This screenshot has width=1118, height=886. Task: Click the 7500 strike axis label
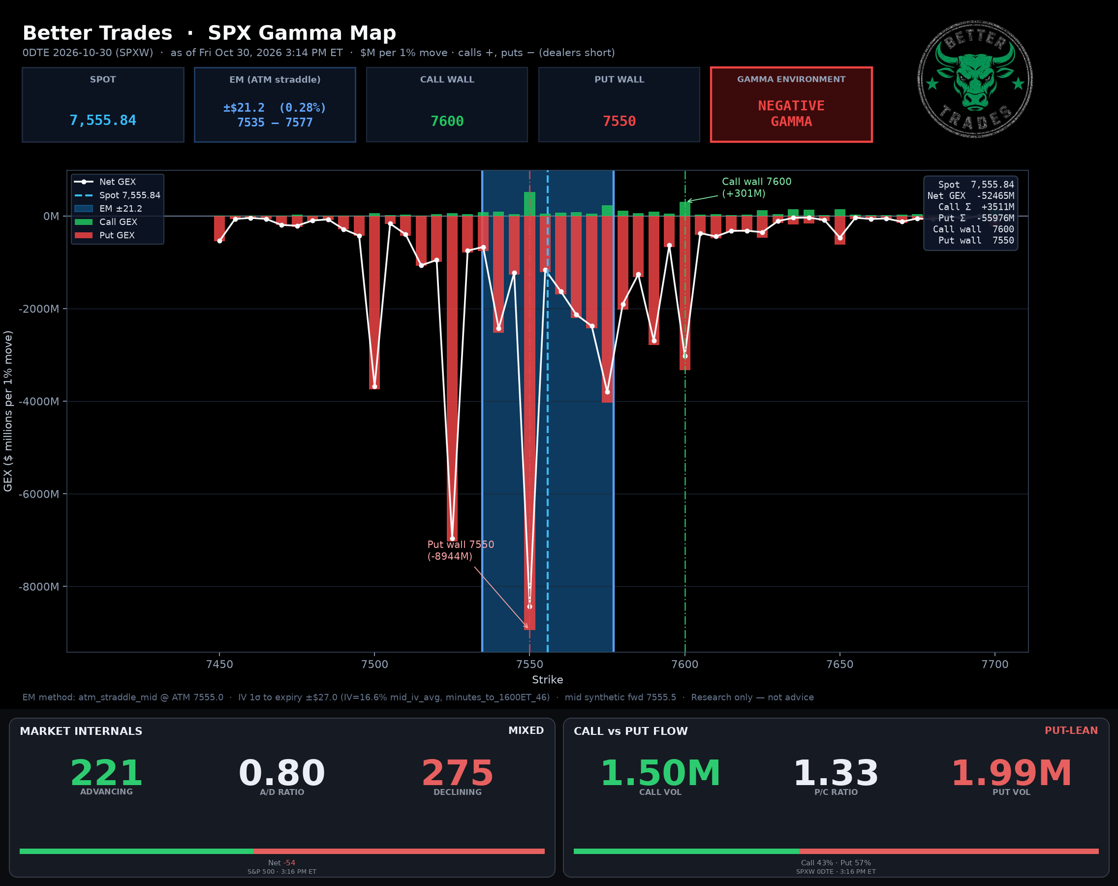pos(374,664)
